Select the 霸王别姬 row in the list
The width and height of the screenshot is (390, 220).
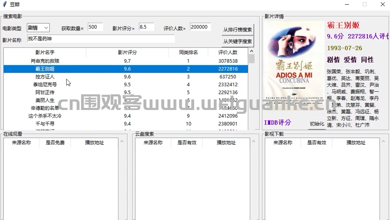tap(126, 69)
